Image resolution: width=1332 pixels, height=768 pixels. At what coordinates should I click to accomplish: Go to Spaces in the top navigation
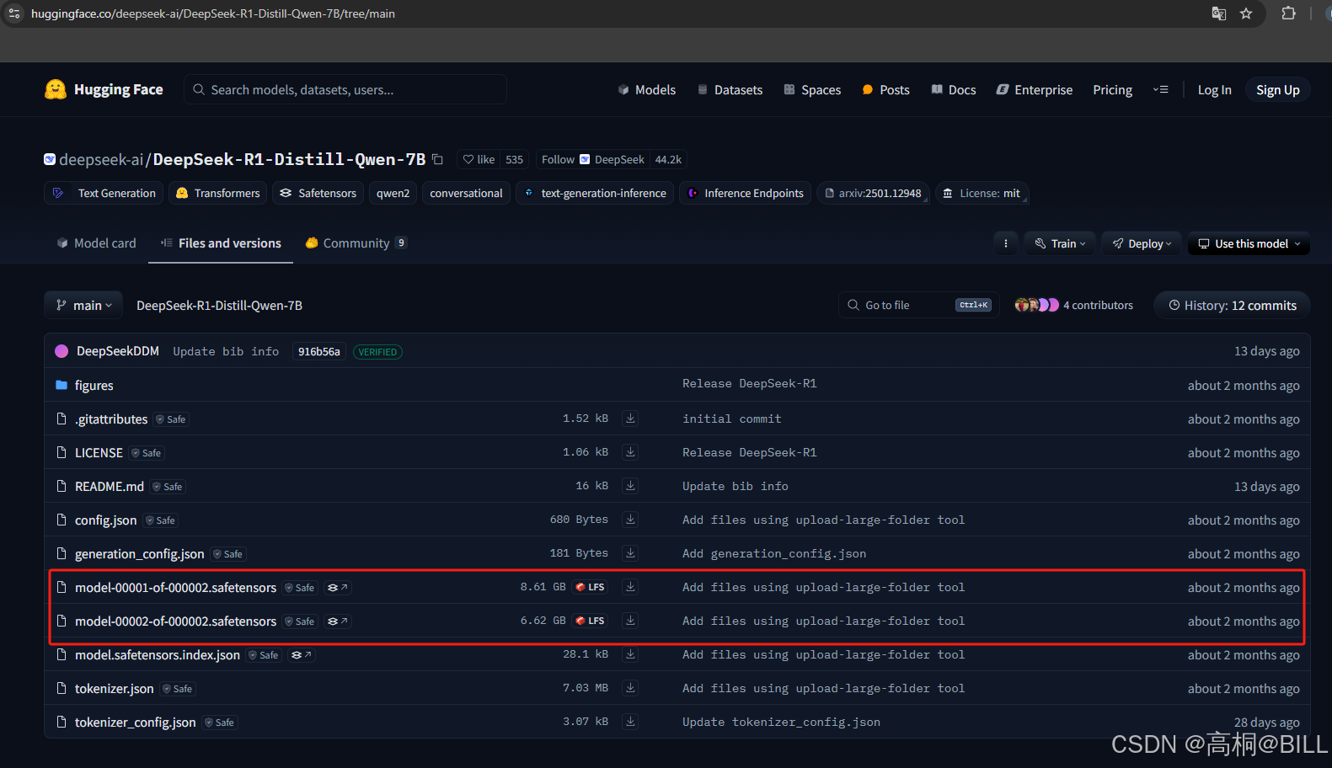pyautogui.click(x=812, y=90)
